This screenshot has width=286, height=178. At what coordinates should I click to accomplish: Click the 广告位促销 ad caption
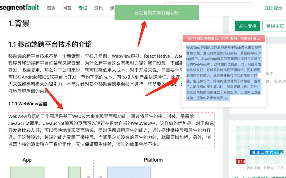click(264, 168)
